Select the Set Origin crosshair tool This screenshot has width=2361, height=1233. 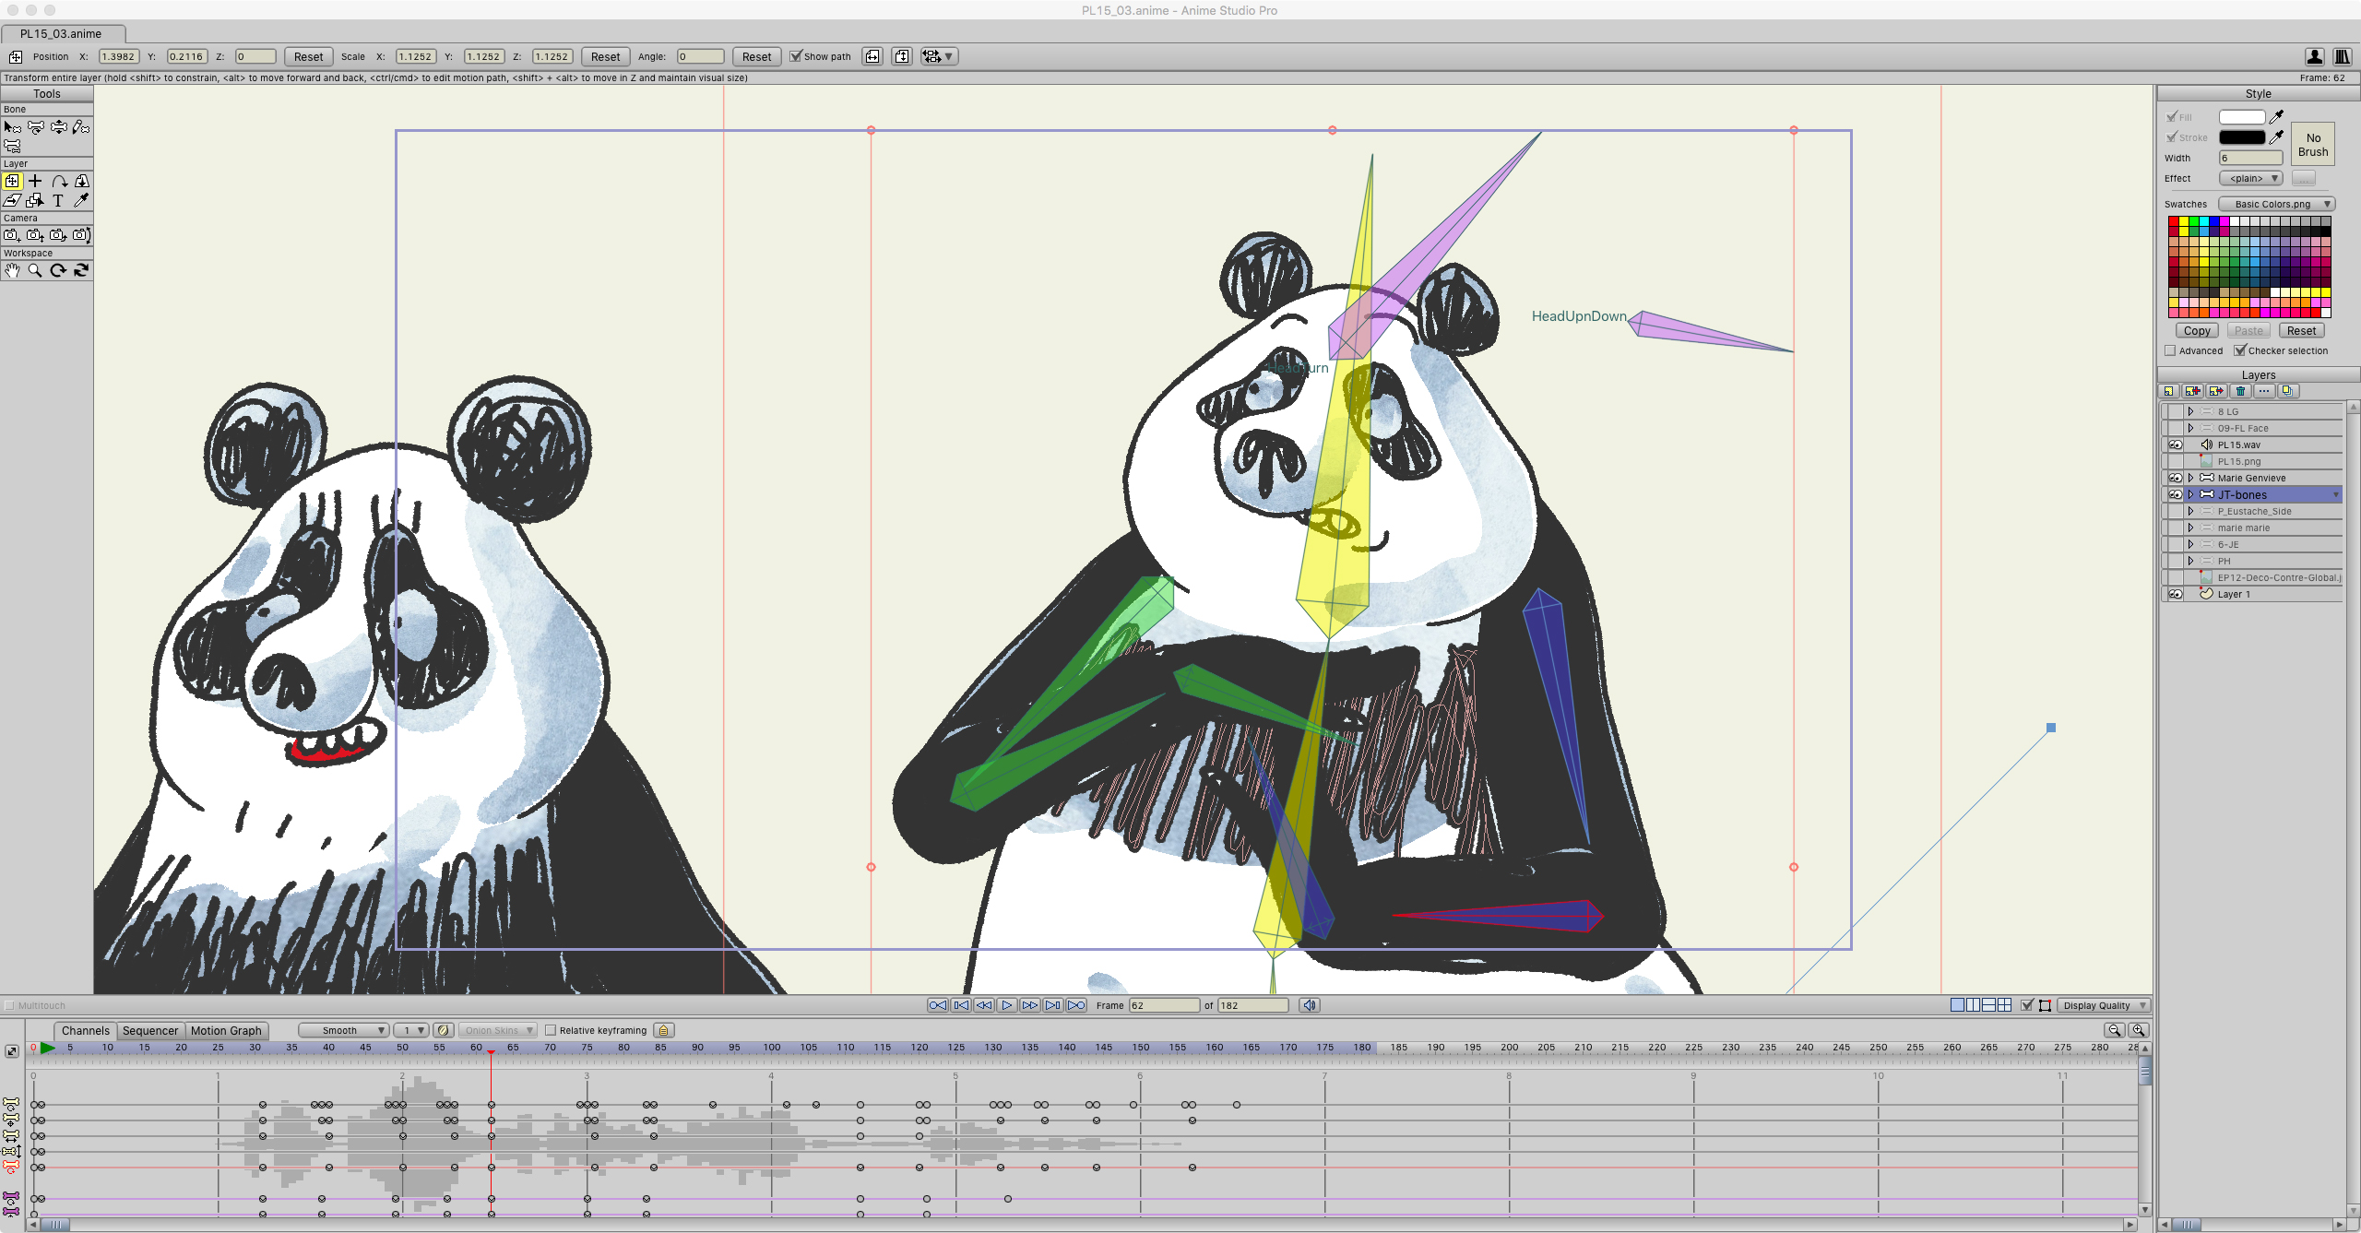tap(35, 181)
